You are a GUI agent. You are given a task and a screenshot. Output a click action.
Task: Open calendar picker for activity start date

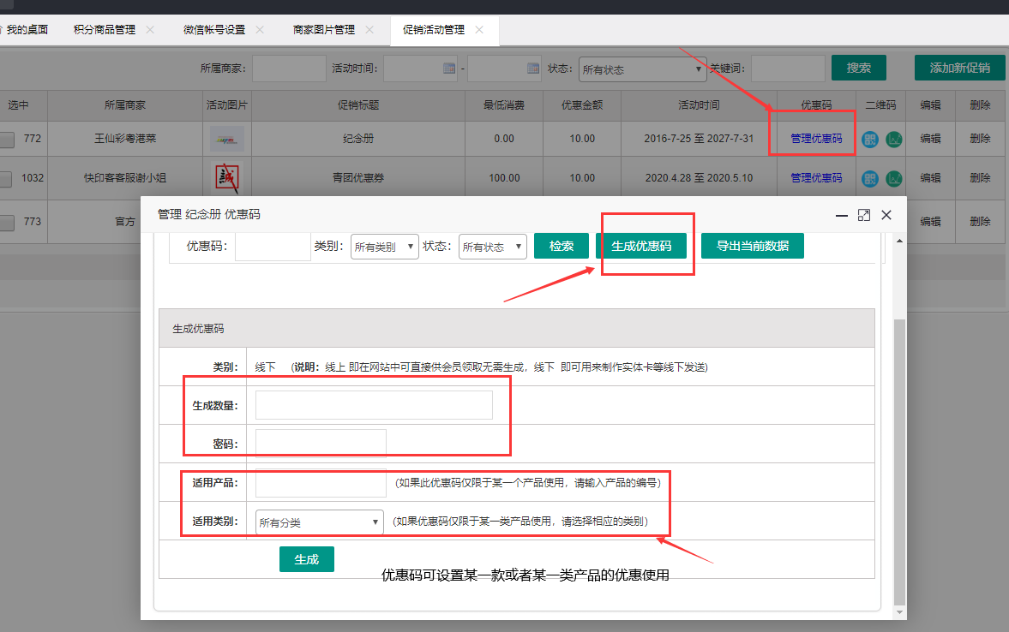(448, 69)
